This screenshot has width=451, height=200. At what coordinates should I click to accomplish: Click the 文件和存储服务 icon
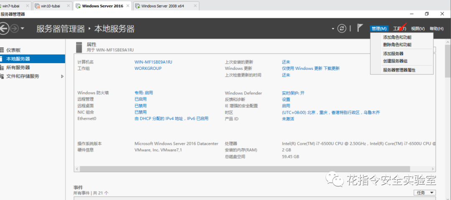pos(2,77)
